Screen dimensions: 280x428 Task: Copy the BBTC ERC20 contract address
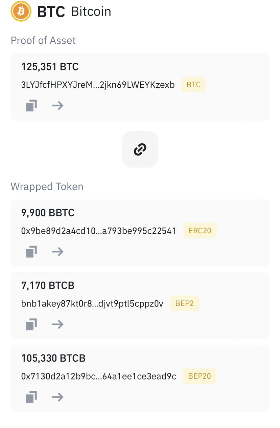(31, 252)
